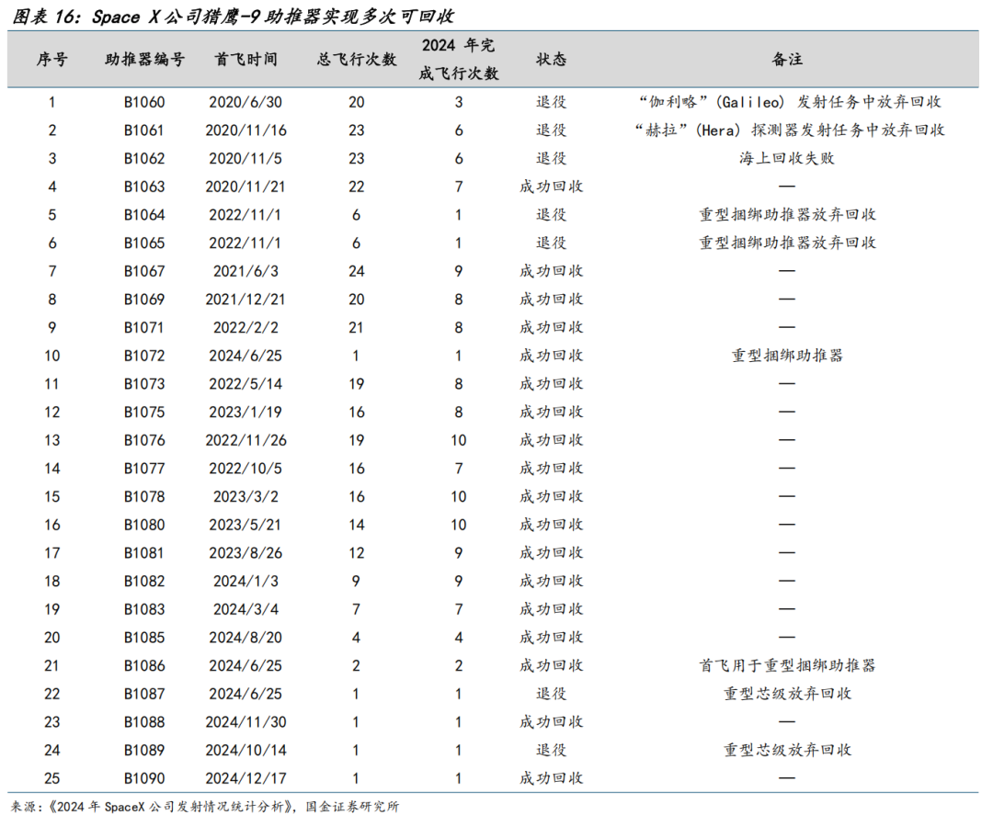Select the 备注 column header
Viewport: 993px width, 815px height.
coord(787,60)
